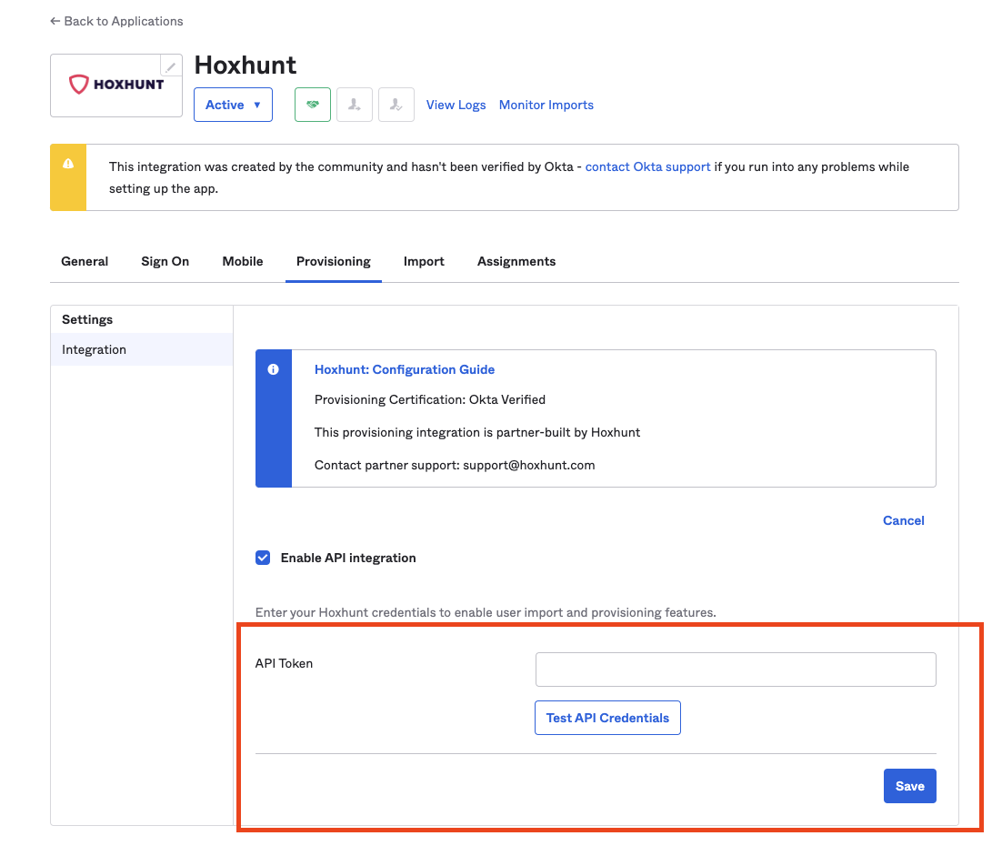The image size is (992, 856).
Task: Click the Save button
Action: click(910, 786)
